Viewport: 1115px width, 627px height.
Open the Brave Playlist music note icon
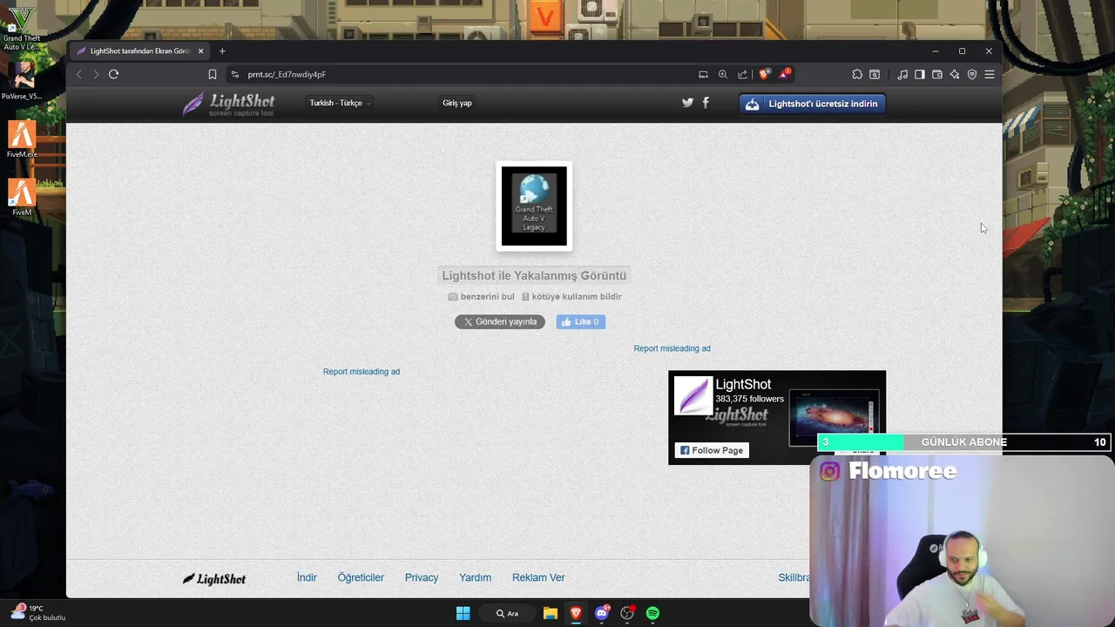pyautogui.click(x=902, y=75)
